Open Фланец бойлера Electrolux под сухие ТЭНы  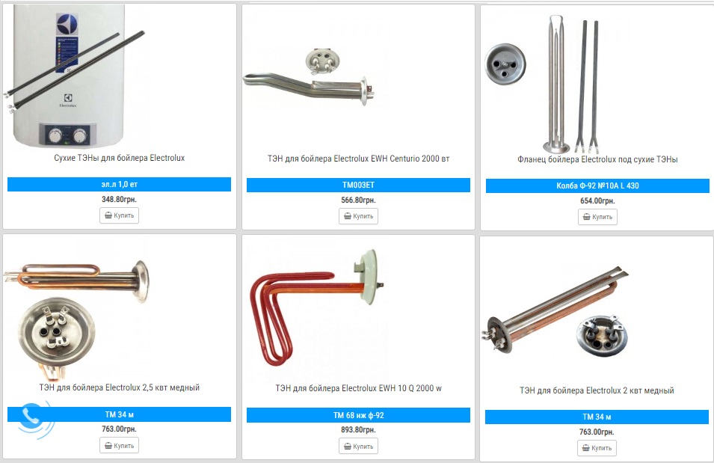(x=597, y=159)
